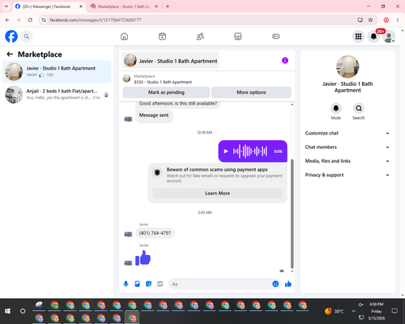Open the Facebook home logo

click(x=11, y=36)
